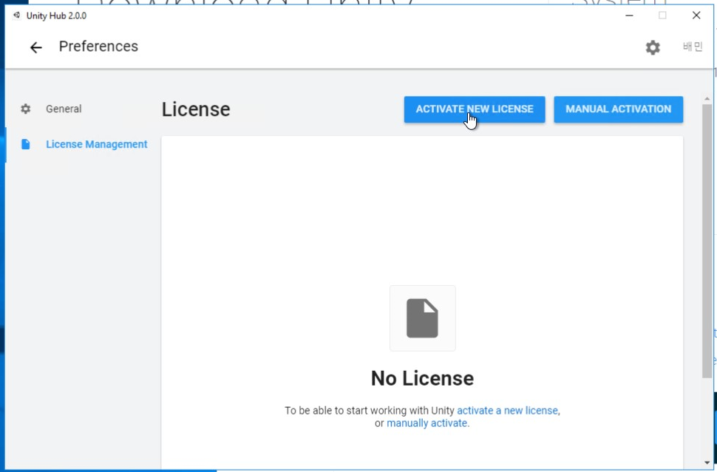Image resolution: width=717 pixels, height=472 pixels.
Task: Click the scrollbar up arrow
Action: (707, 99)
